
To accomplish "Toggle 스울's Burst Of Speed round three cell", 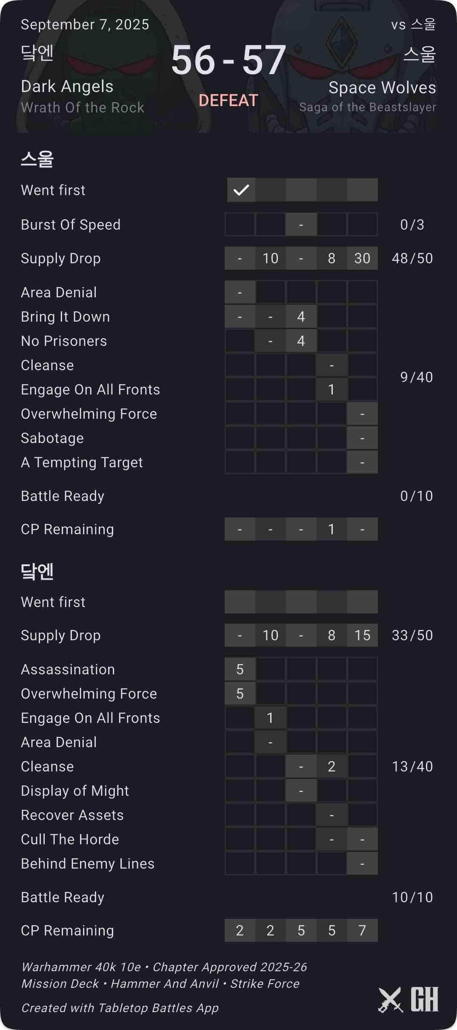I will [x=301, y=224].
